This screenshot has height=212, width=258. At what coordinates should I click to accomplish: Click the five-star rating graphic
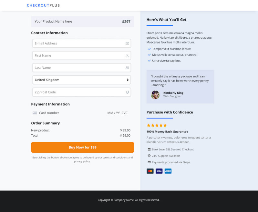(x=157, y=125)
